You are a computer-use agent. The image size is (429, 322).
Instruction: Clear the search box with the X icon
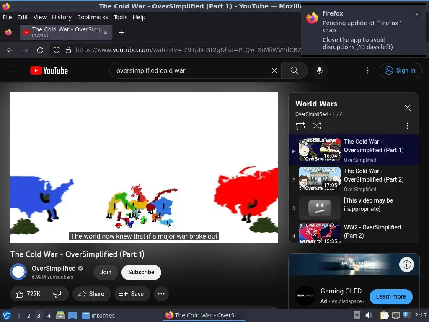pyautogui.click(x=274, y=70)
